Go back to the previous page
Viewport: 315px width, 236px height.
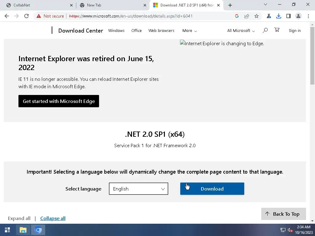pos(7,16)
